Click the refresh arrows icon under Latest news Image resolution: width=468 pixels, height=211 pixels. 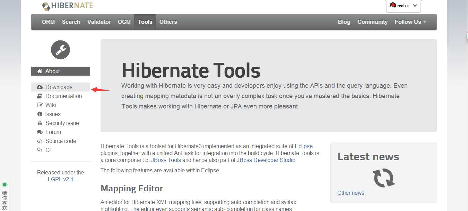click(x=383, y=178)
